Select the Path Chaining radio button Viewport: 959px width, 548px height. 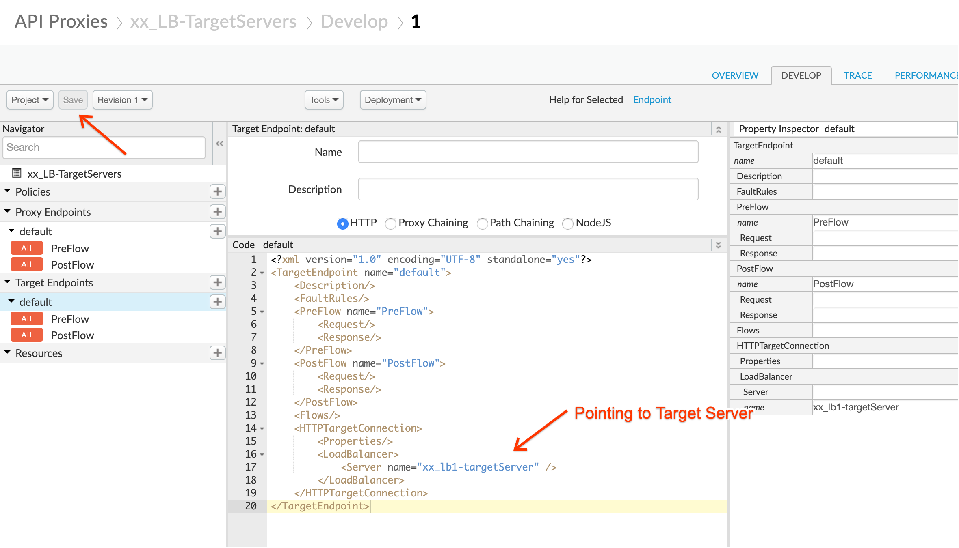click(482, 223)
